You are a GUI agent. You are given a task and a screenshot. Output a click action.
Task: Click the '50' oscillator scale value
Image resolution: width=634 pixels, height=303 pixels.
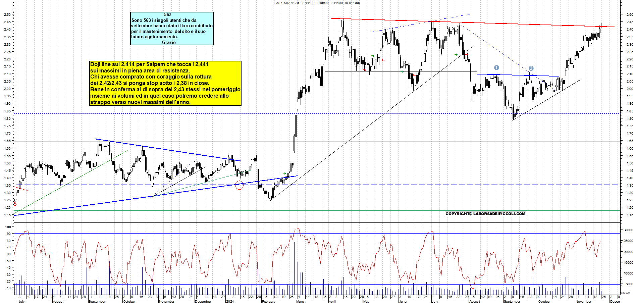[x=8, y=261]
